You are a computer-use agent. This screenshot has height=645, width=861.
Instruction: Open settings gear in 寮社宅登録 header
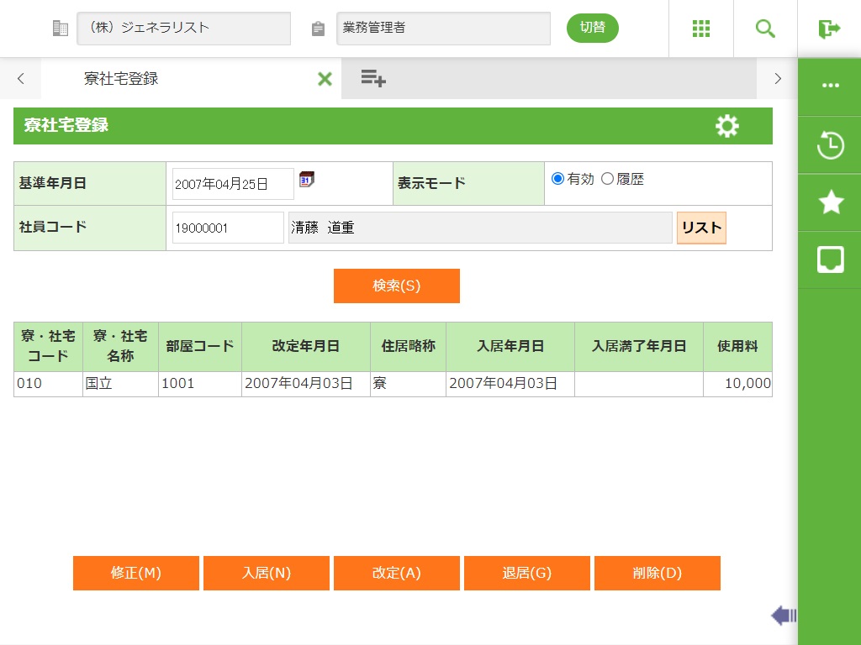click(x=726, y=126)
